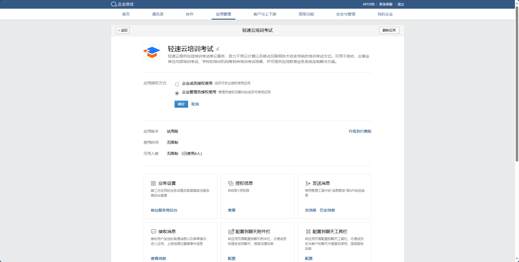Click the 试用版 version value

click(x=173, y=131)
